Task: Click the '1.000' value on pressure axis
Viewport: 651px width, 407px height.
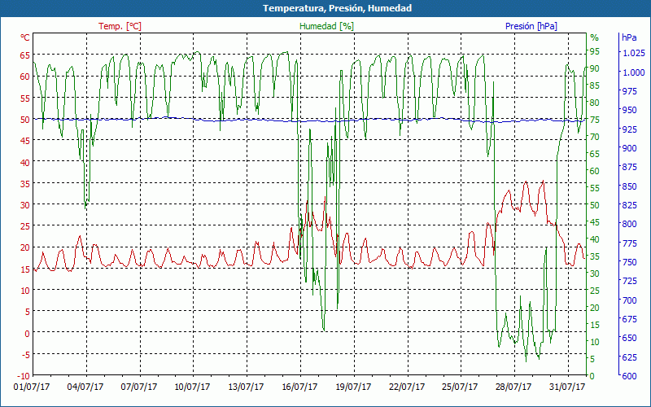Action: 633,72
